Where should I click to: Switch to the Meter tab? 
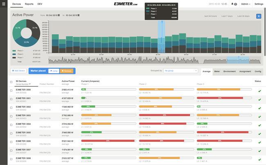pos(217,71)
